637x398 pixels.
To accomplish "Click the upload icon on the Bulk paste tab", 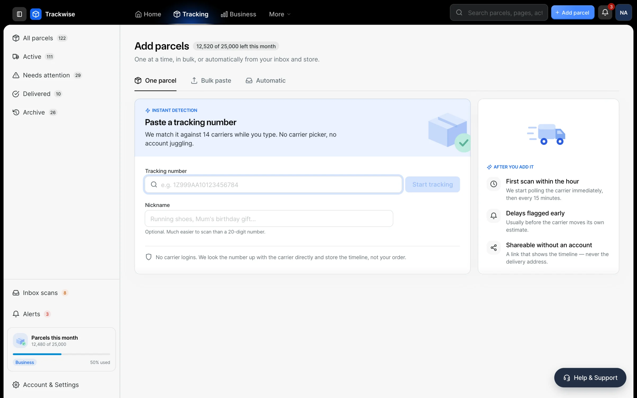I will 194,80.
